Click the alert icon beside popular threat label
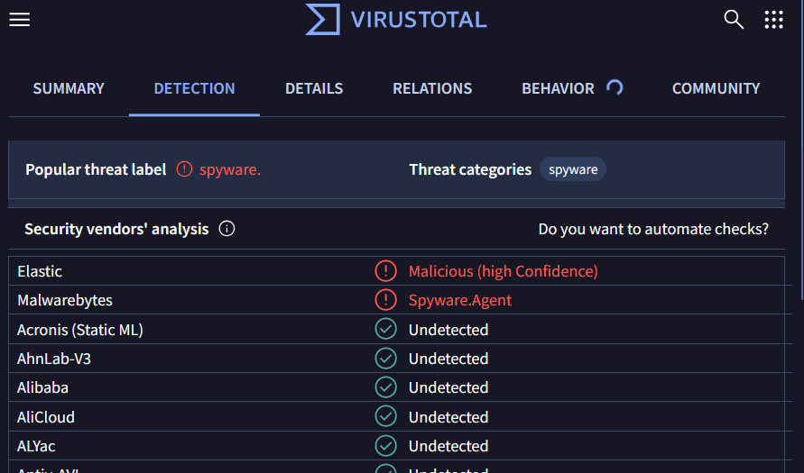The width and height of the screenshot is (804, 473). (184, 169)
